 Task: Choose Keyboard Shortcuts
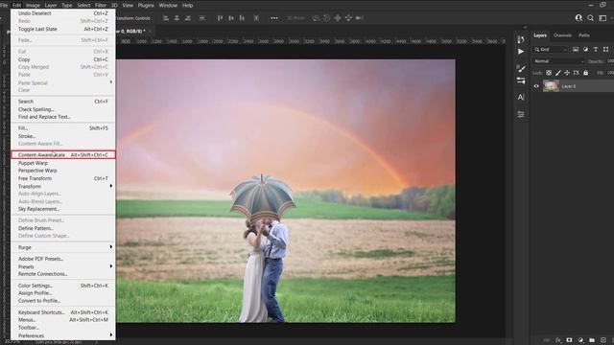click(x=62, y=312)
